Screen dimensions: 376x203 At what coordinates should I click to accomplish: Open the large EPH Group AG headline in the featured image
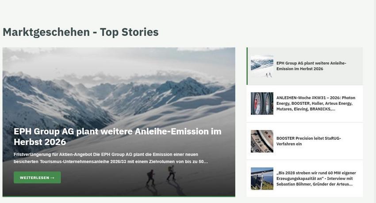click(x=118, y=137)
